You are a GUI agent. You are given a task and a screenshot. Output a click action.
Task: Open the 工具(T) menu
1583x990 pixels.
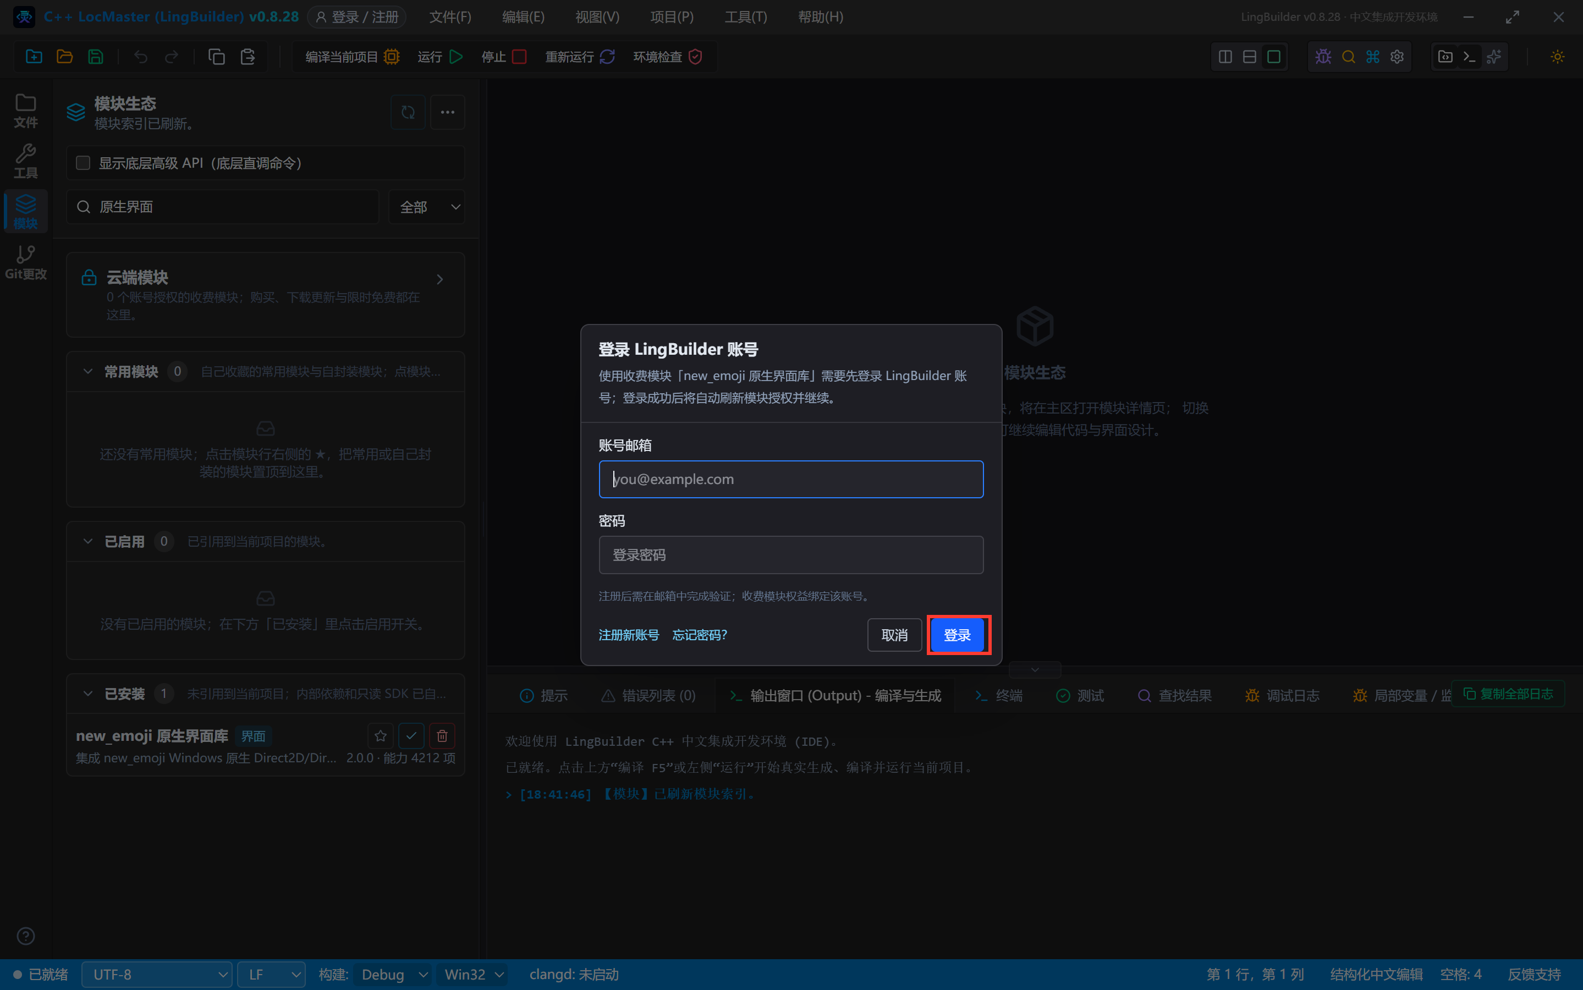point(746,17)
